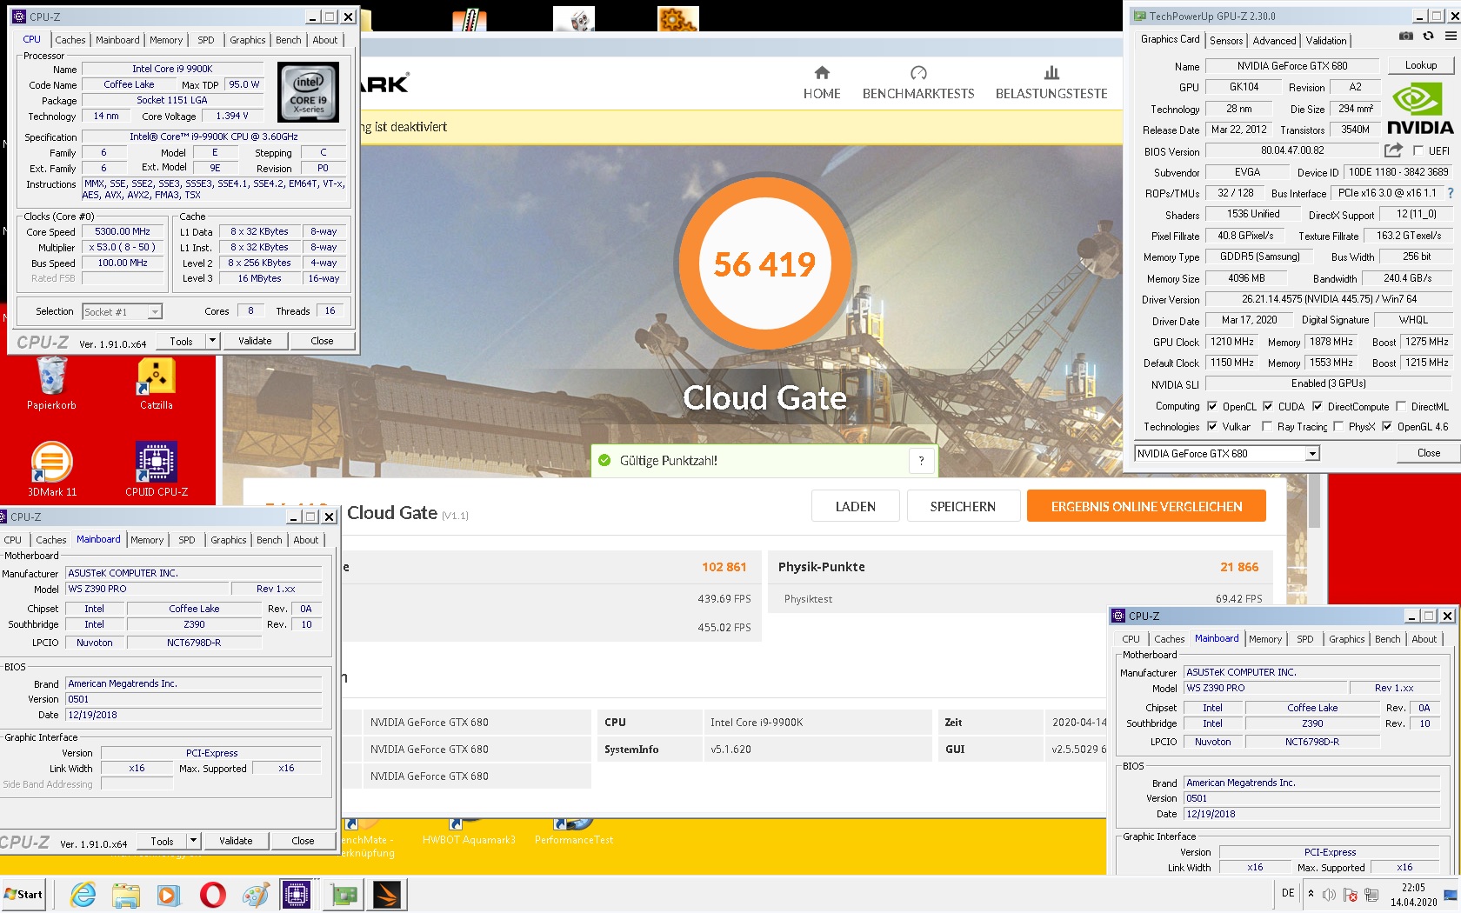Open the Memory tab in top CPU-Z window
Viewport: 1461px width, 913px height.
(166, 40)
